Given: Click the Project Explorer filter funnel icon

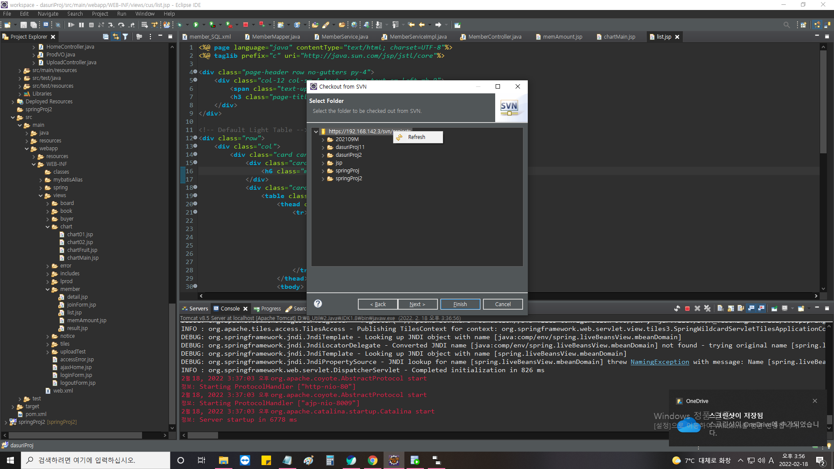Looking at the screenshot, I should (x=125, y=36).
